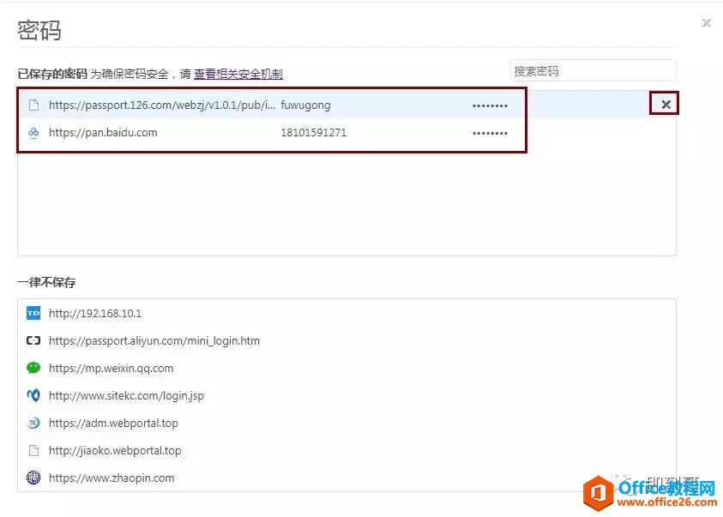Click the zhaopin globe icon
The image size is (723, 517).
point(33,478)
